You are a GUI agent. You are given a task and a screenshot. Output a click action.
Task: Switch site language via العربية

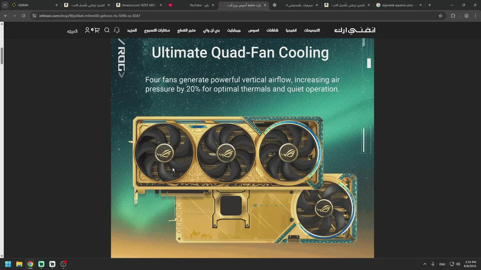tap(72, 31)
